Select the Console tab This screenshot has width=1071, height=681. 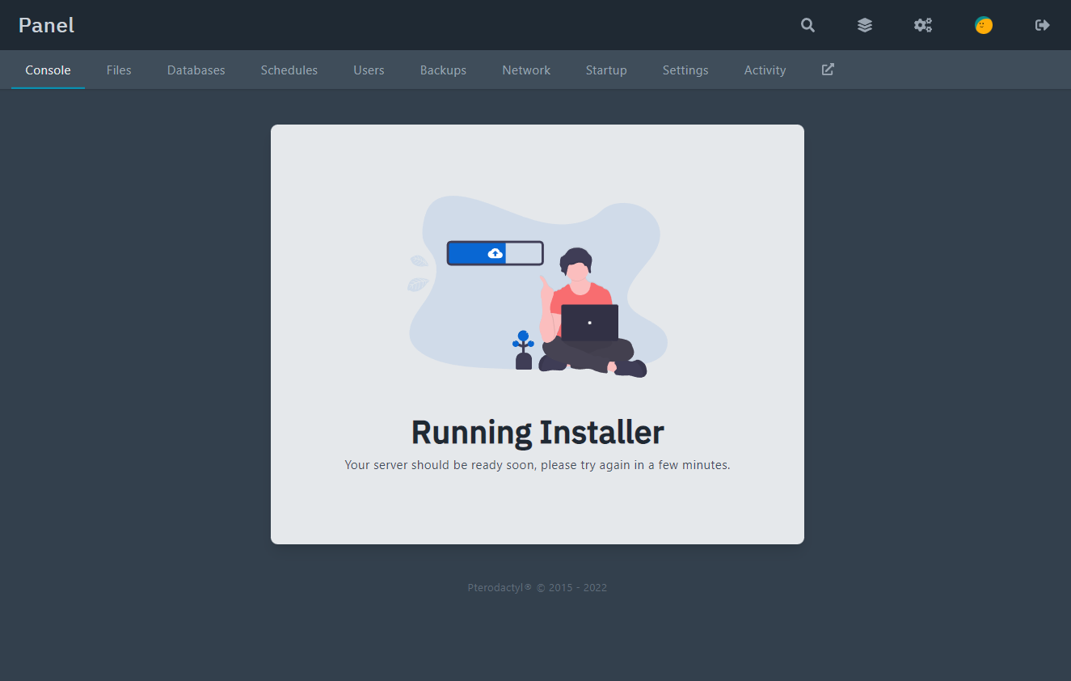click(48, 70)
